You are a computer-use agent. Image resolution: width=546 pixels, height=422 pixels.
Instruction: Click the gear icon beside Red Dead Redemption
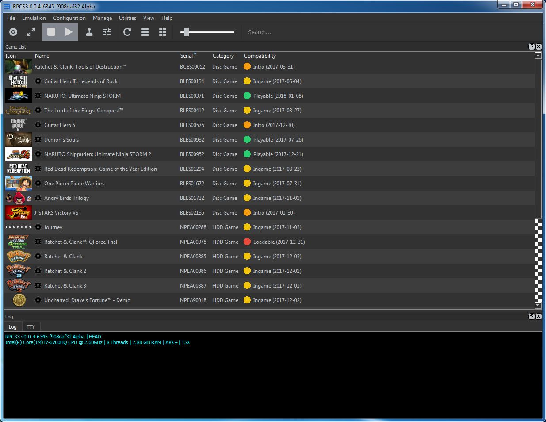[38, 169]
